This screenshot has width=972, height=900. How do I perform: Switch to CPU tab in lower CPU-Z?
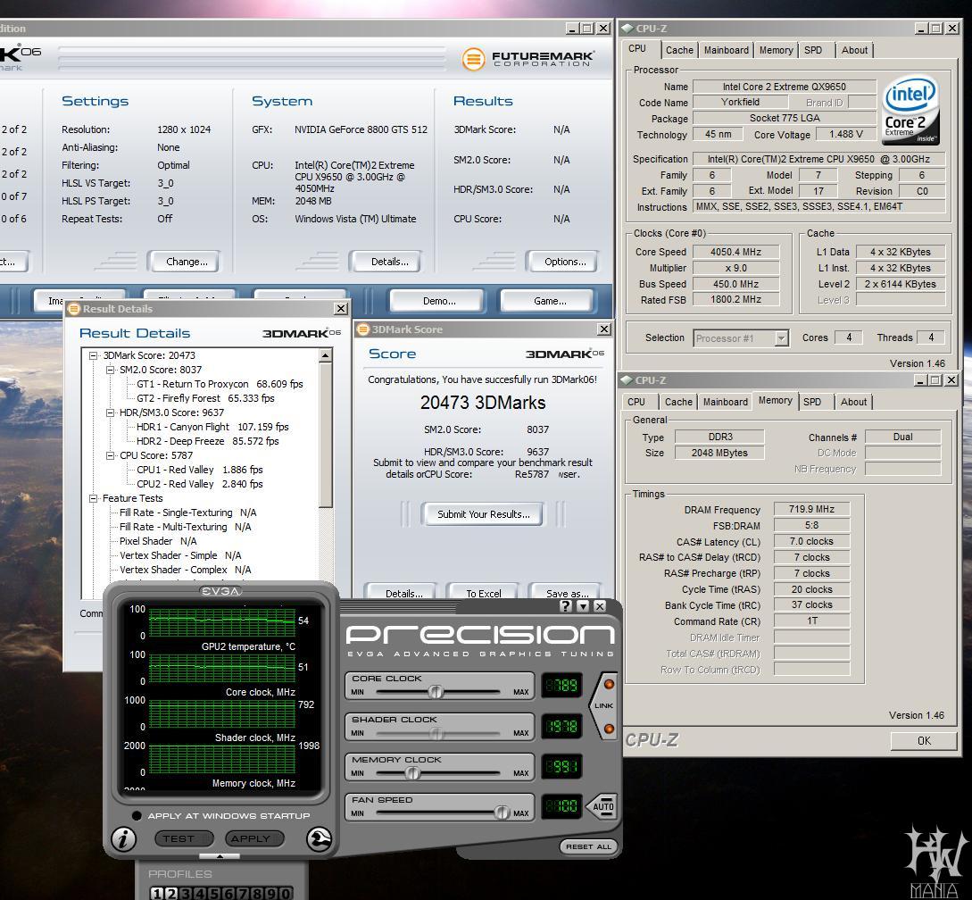(636, 402)
